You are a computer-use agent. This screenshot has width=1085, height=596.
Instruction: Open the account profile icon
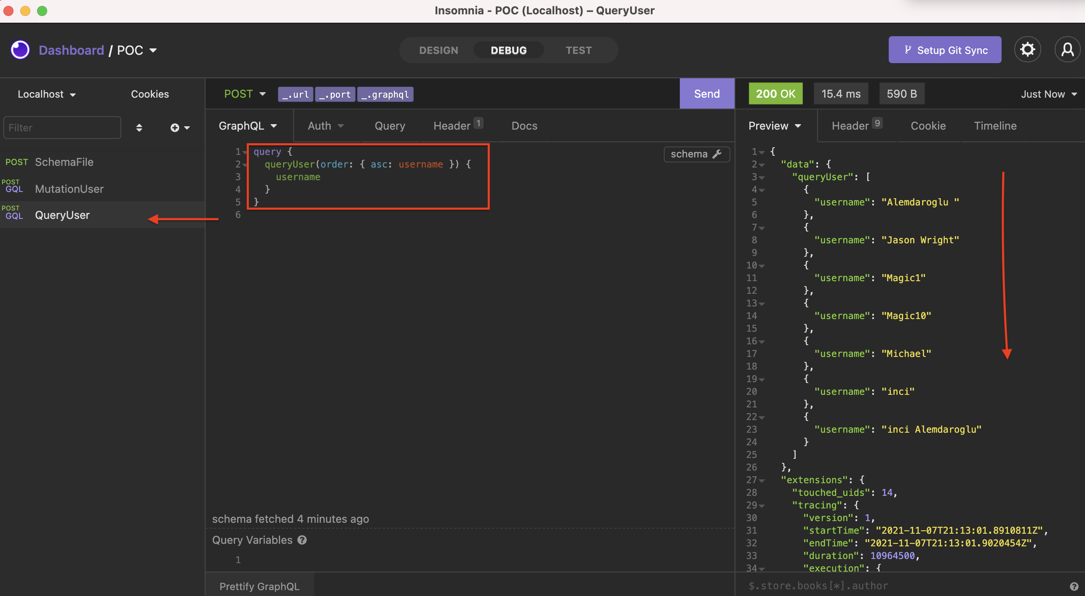pyautogui.click(x=1068, y=49)
